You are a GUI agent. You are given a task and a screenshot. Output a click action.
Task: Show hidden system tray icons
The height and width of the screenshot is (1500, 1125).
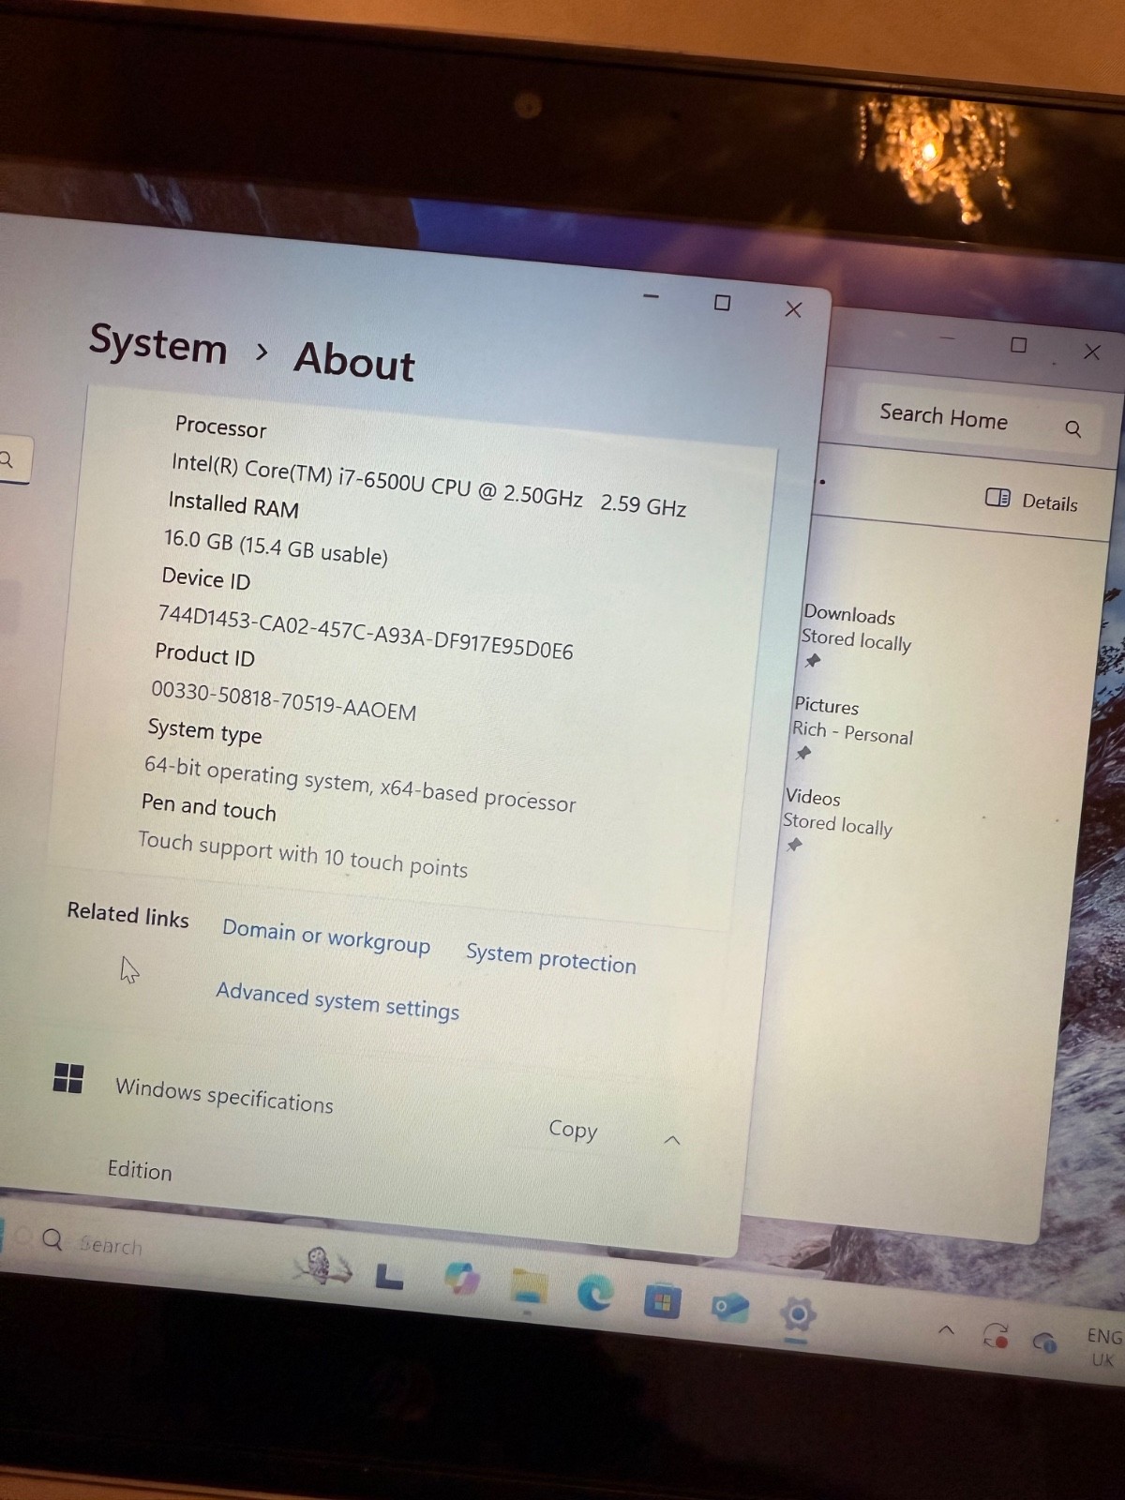[x=946, y=1329]
